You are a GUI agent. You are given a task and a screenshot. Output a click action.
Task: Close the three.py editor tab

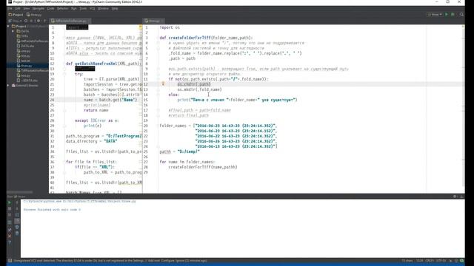click(162, 21)
